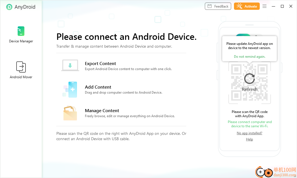The image size is (297, 178).
Task: Open the hamburger menu
Action: click(264, 6)
